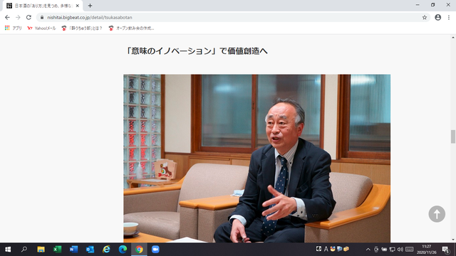Viewport: 456px width, 256px height.
Task: Launch Microsoft Edge from the taskbar
Action: [x=123, y=250]
